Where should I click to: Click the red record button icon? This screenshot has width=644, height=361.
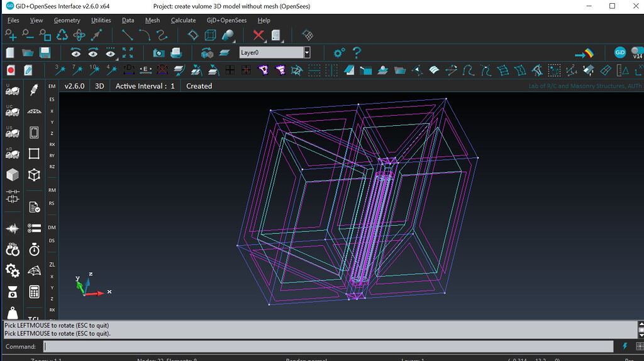11,70
